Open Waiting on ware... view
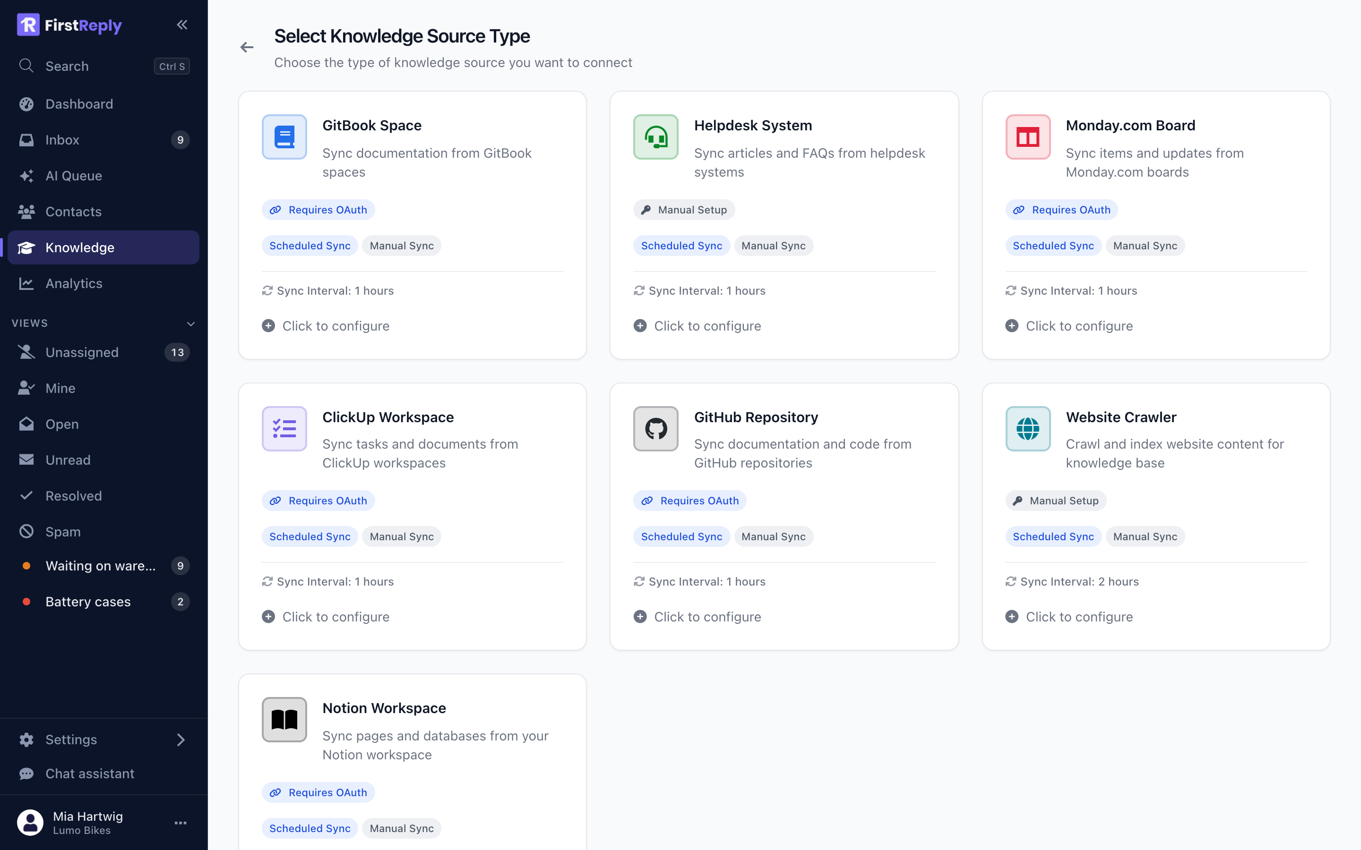Viewport: 1361px width, 850px height. coord(103,566)
